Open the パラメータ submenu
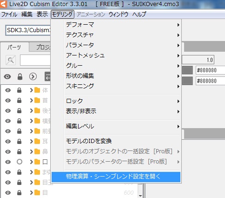Image resolution: width=225 pixels, height=198 pixels. coord(116,45)
